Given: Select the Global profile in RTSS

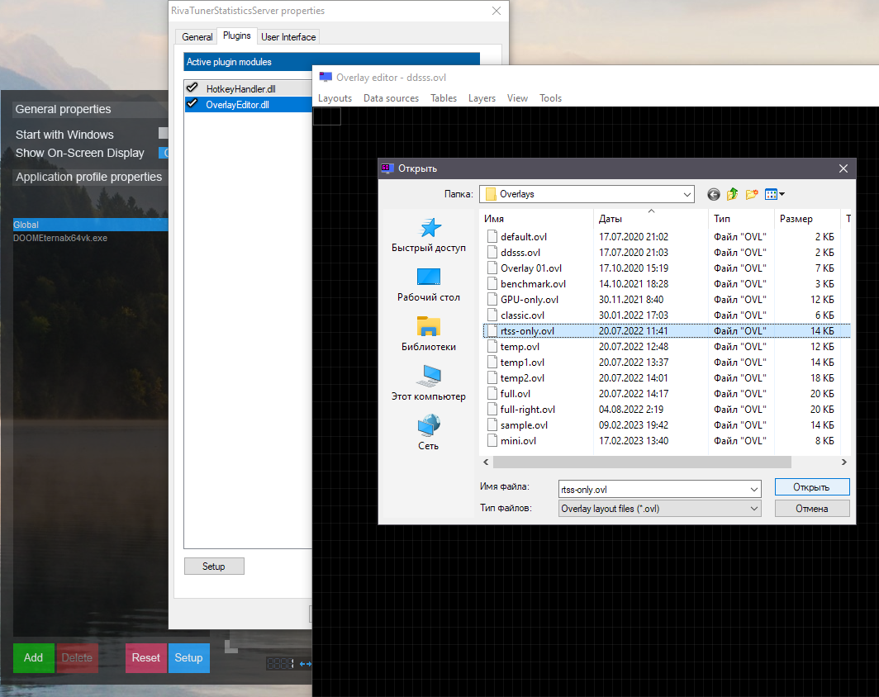Looking at the screenshot, I should coord(90,225).
